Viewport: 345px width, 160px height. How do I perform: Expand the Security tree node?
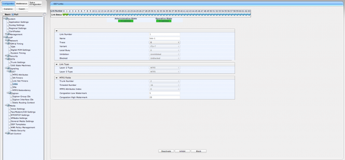[x=6, y=56]
